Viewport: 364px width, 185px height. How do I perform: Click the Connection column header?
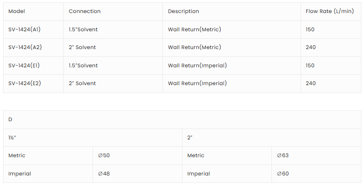[85, 11]
